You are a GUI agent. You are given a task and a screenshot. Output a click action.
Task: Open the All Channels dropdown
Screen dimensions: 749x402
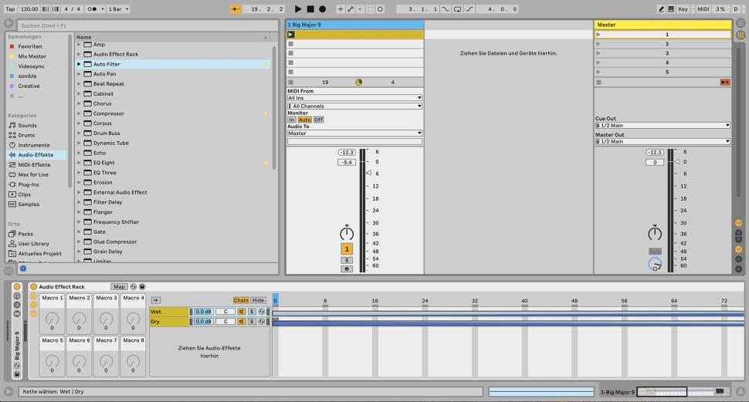[x=354, y=106]
